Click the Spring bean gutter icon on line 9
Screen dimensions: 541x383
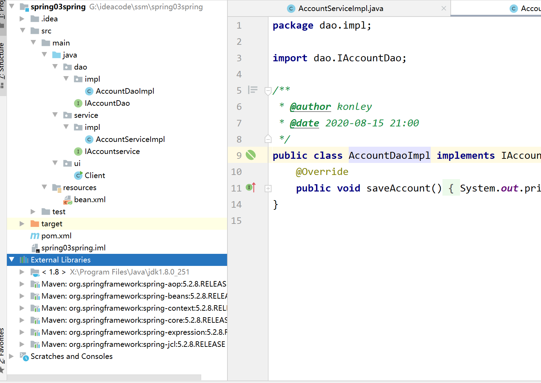pos(251,155)
